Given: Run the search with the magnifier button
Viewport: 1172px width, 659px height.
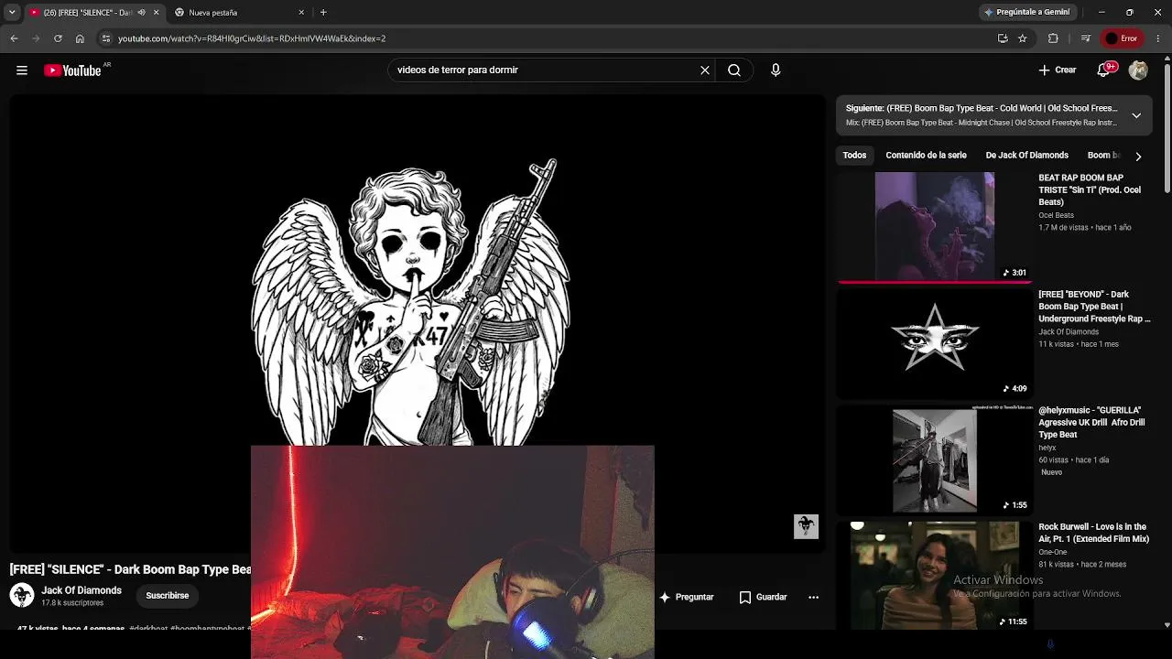Looking at the screenshot, I should click(x=734, y=70).
